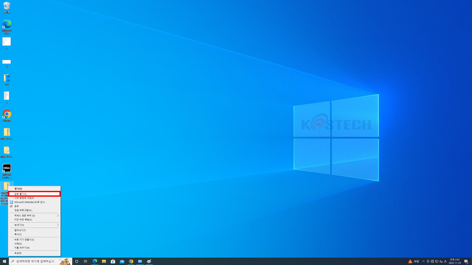Screen dimensions: 472x265
Task: Choose 바로 가기 만들기(S) menu entry
Action: [34, 240]
